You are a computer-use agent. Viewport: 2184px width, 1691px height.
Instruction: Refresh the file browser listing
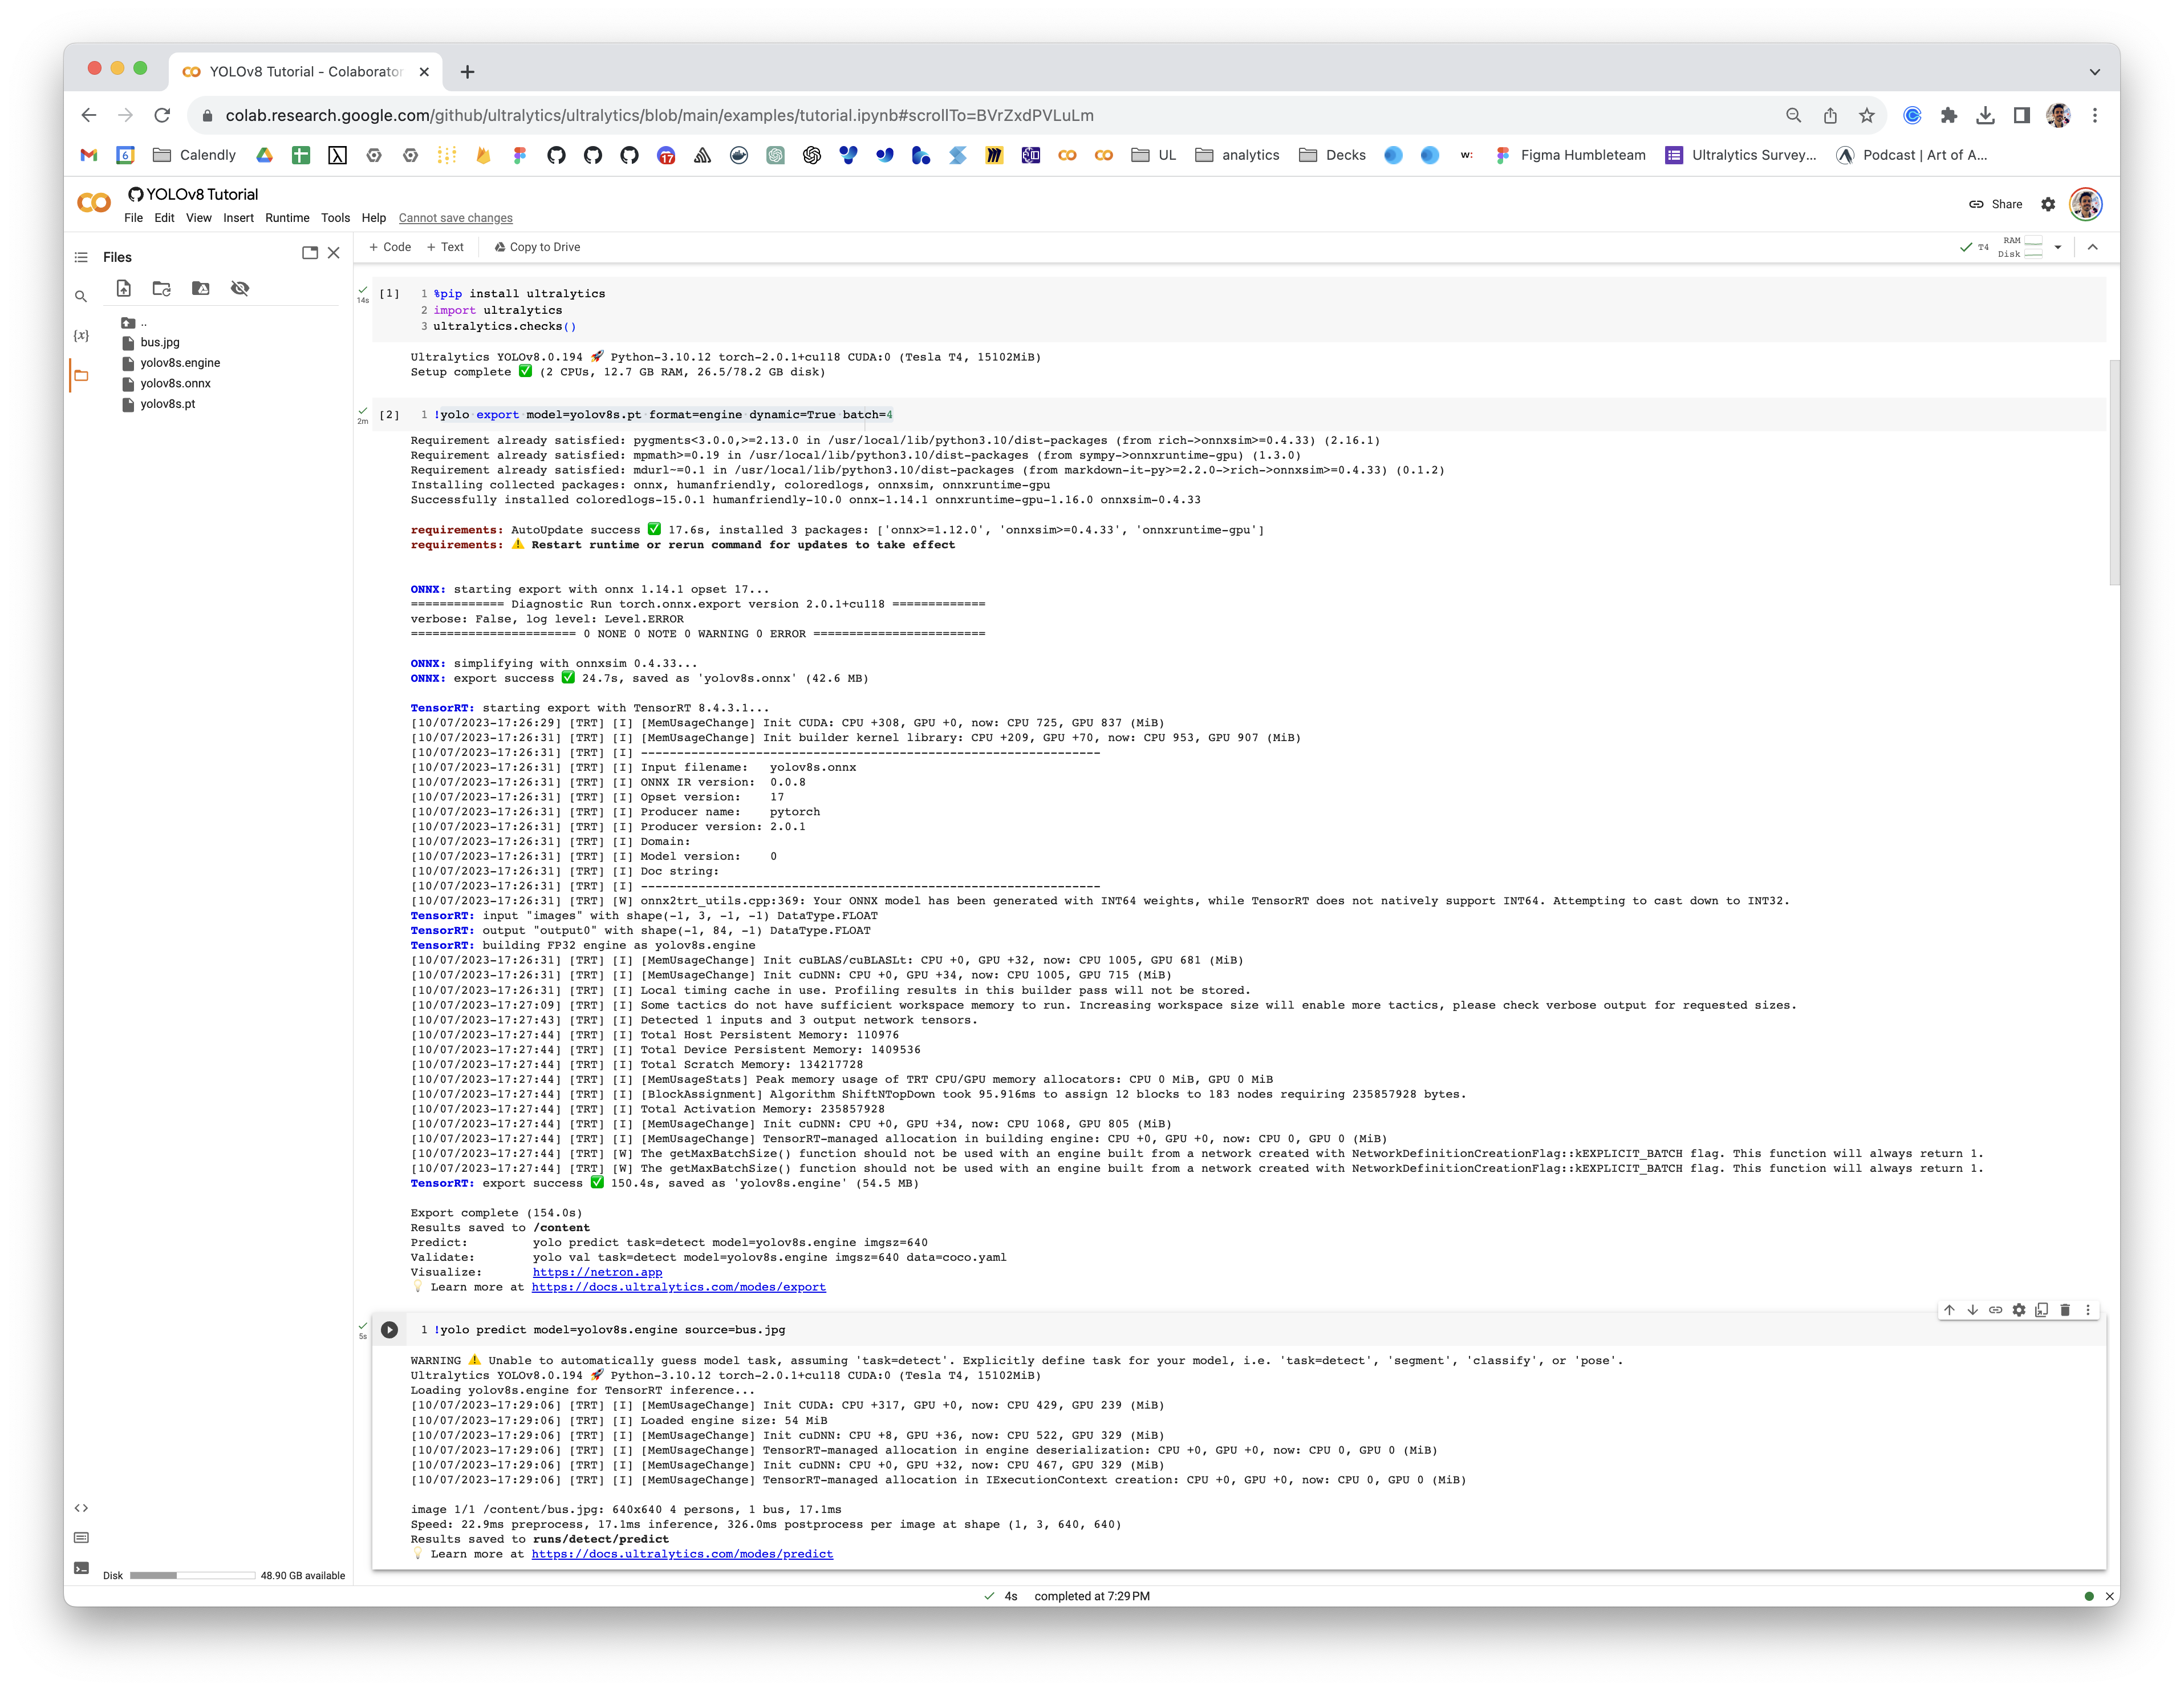coord(162,289)
